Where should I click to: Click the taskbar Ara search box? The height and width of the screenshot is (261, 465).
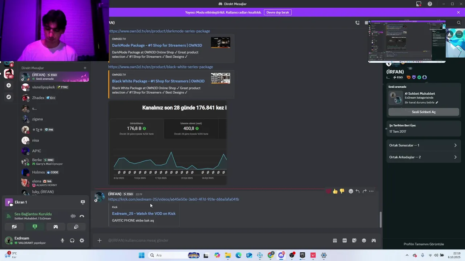click(x=175, y=255)
